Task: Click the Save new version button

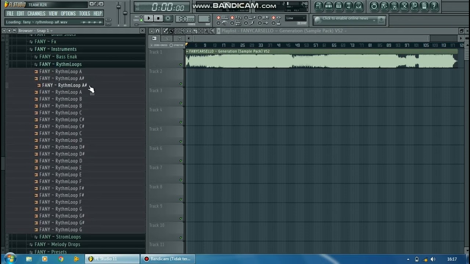Action: click(x=384, y=6)
